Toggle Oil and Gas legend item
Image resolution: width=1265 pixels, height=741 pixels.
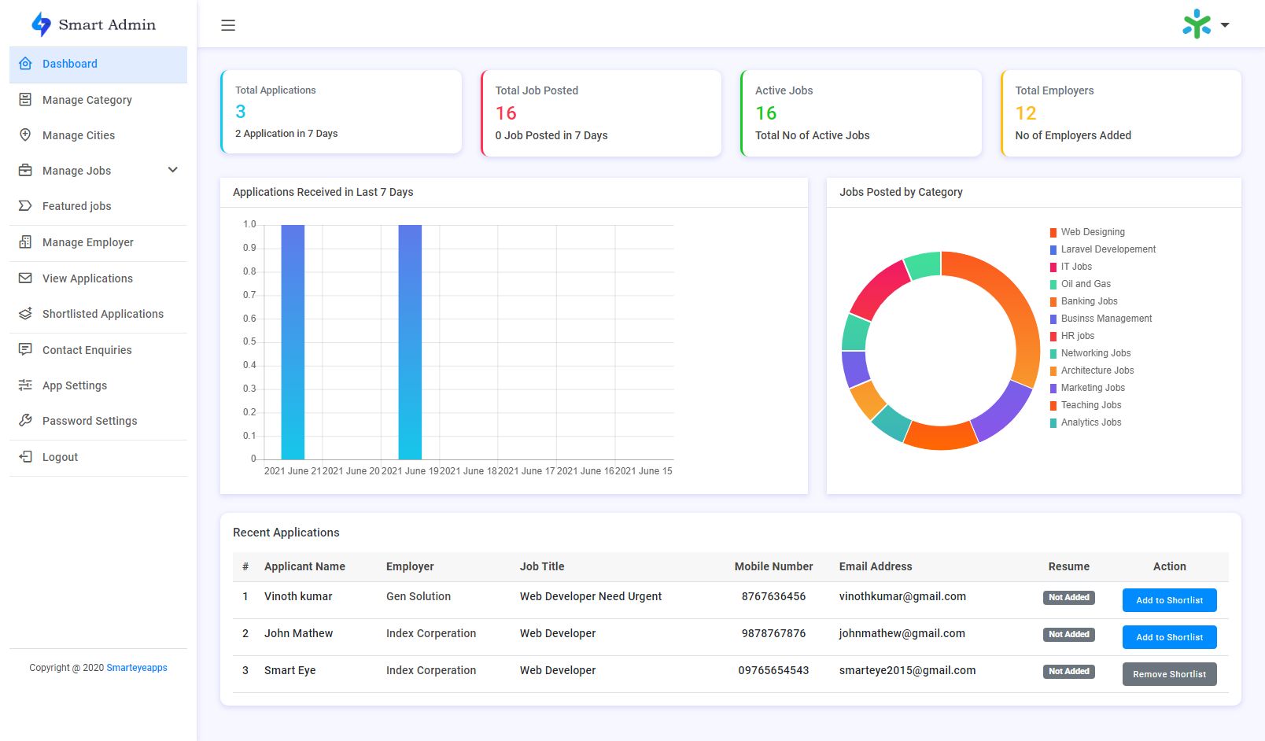click(1086, 284)
